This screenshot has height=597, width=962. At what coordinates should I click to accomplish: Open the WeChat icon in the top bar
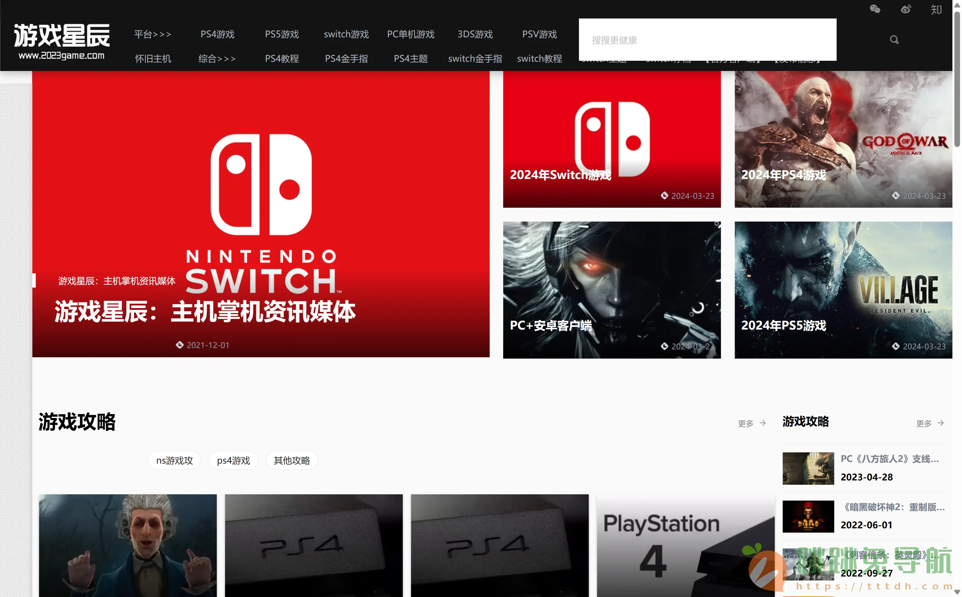(875, 9)
